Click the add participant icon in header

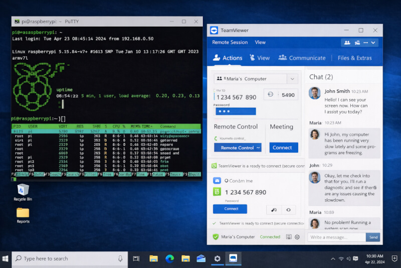pyautogui.click(x=357, y=43)
